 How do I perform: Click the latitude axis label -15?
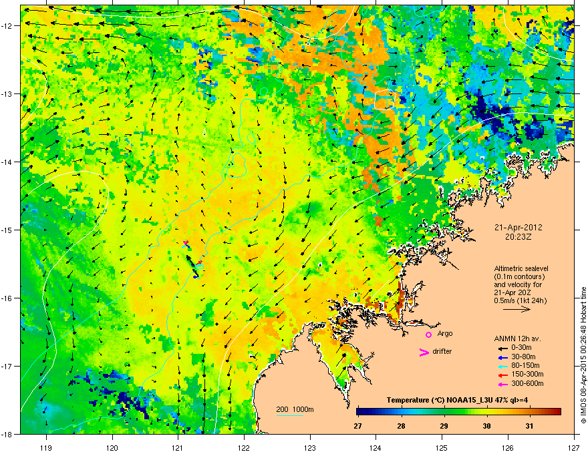7,230
